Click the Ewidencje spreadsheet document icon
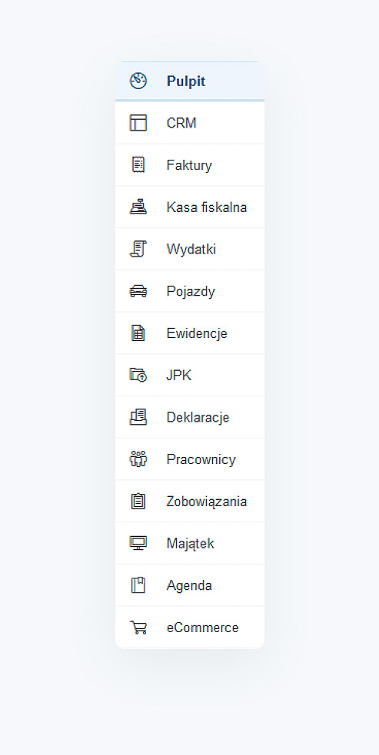 point(138,333)
